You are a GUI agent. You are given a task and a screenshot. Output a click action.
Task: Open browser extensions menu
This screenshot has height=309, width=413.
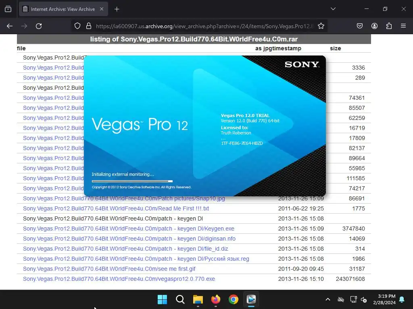pyautogui.click(x=389, y=26)
